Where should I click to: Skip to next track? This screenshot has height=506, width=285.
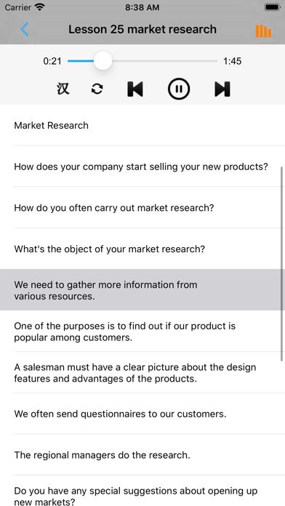[222, 89]
